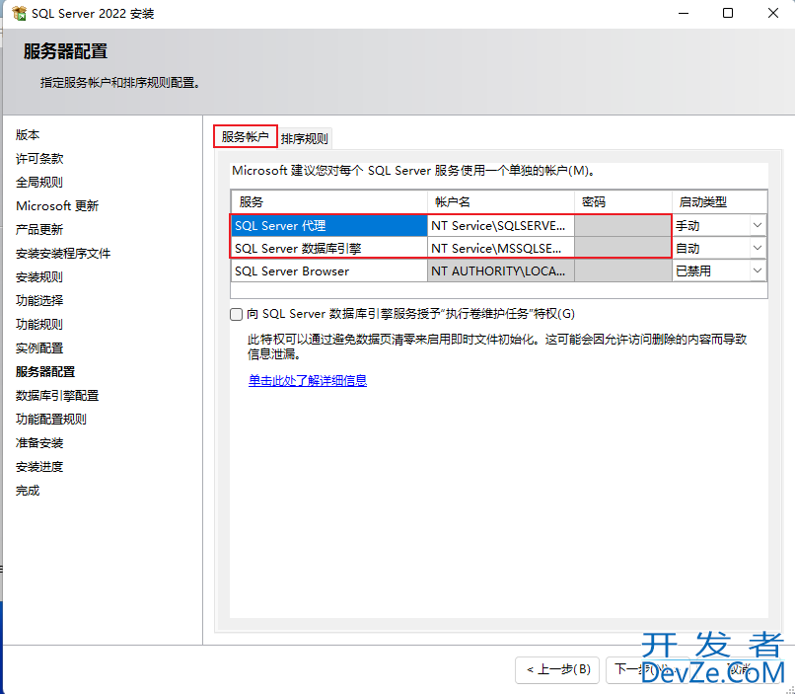Screen dimensions: 795x694
Task: Click account name NT Service\SQLSERVE... cell
Action: [x=501, y=225]
